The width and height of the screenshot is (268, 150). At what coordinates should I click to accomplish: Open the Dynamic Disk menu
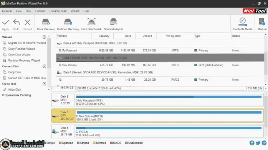(x=58, y=11)
